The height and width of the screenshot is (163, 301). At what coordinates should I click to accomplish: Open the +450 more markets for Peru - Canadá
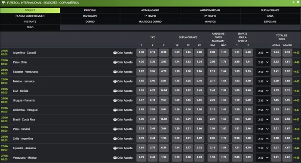(x=296, y=129)
